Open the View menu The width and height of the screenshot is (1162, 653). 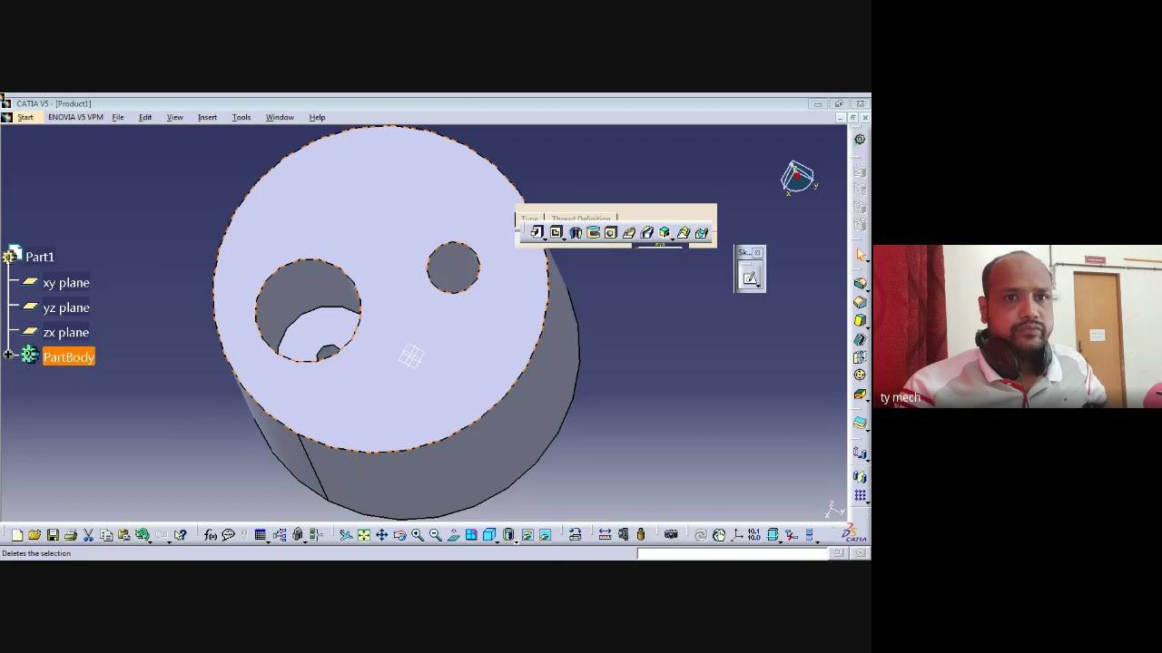pos(174,117)
